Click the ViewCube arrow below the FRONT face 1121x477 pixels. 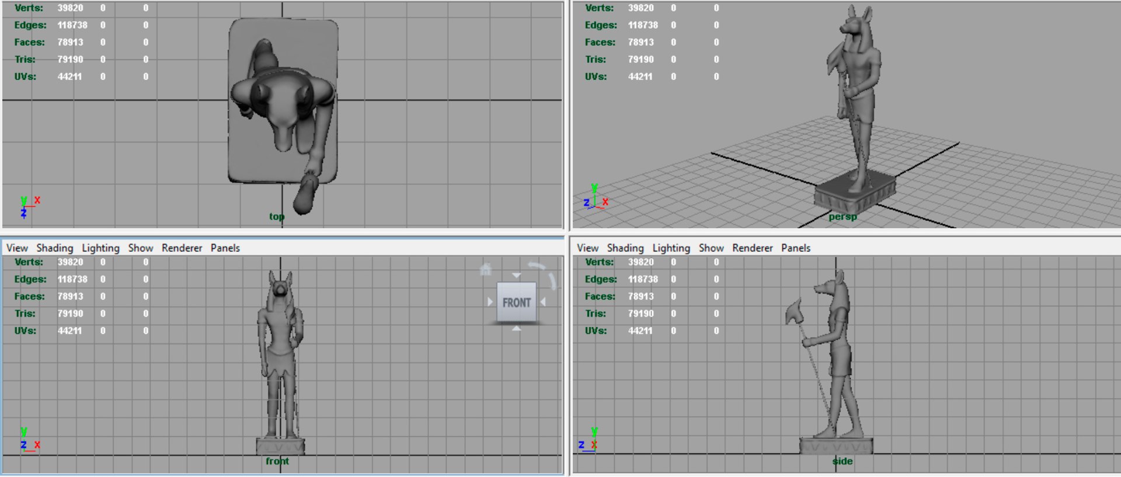coord(517,329)
